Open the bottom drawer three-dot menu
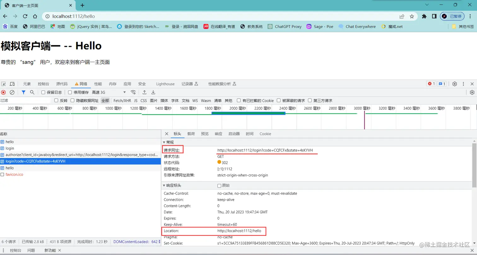The height and width of the screenshot is (255, 477). [x=3, y=250]
